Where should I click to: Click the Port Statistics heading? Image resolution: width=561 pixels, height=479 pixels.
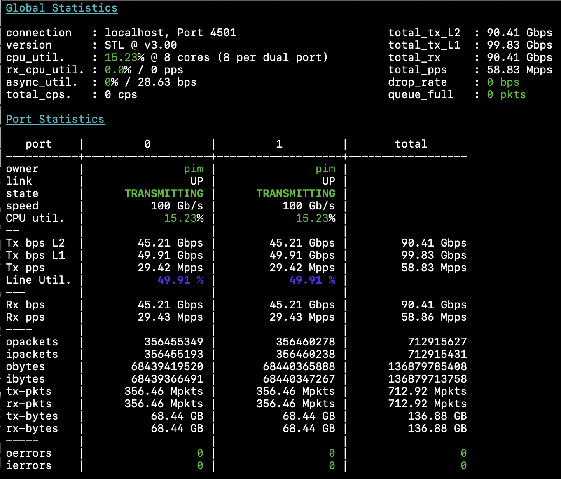[55, 120]
